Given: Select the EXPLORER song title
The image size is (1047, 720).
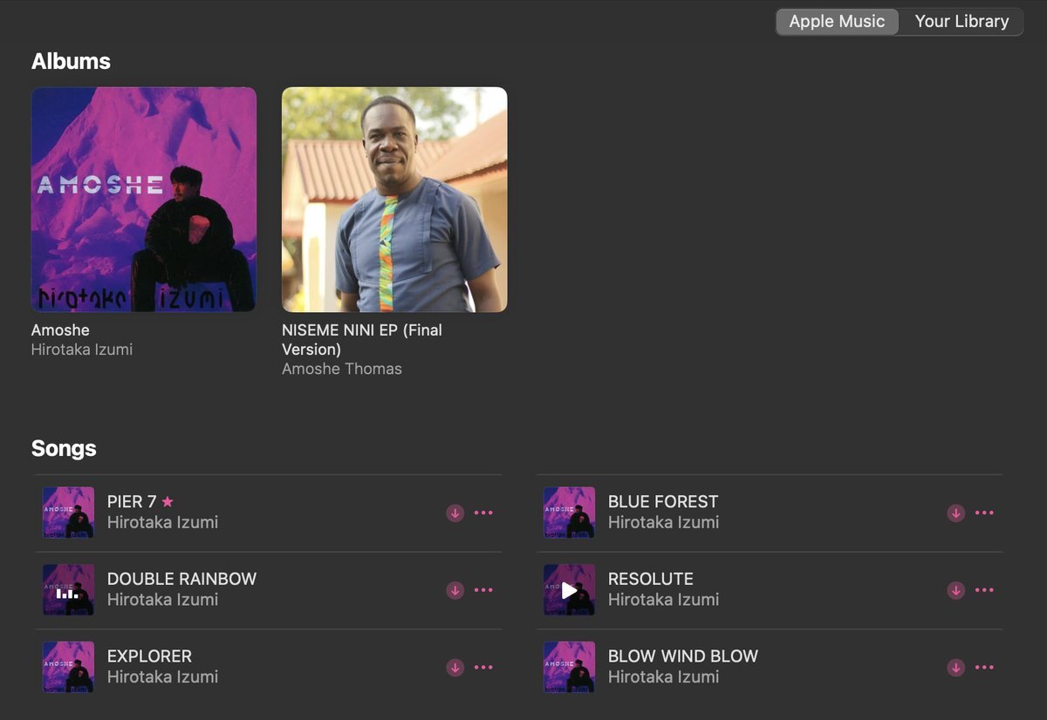Looking at the screenshot, I should coord(149,656).
